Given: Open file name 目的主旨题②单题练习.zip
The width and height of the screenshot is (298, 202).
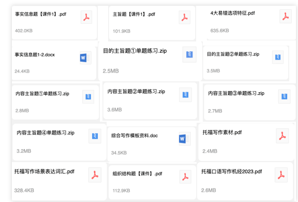Looking at the screenshot, I should click(233, 54).
